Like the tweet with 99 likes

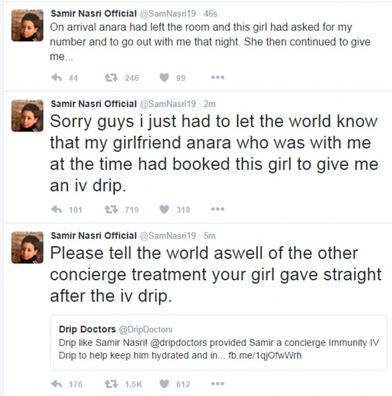click(164, 78)
